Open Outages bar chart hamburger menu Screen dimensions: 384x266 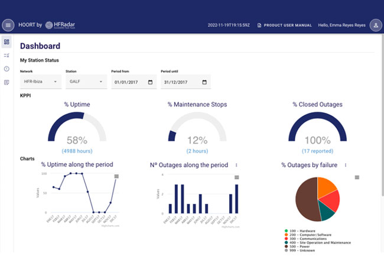click(x=236, y=177)
